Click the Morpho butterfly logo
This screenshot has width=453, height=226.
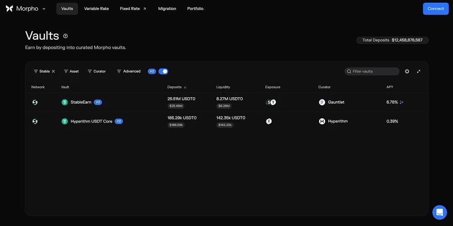point(9,9)
